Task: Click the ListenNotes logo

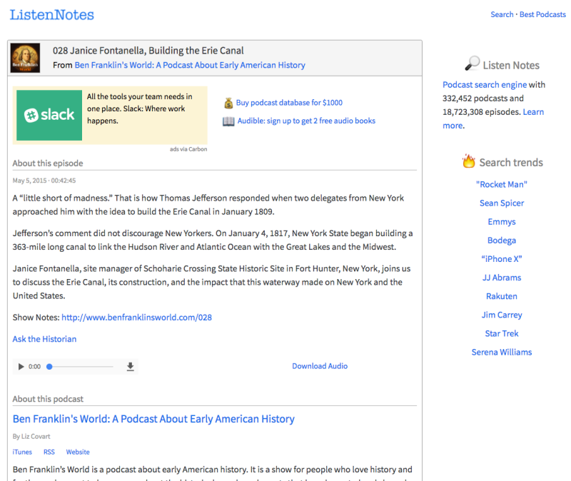Action: 51,15
